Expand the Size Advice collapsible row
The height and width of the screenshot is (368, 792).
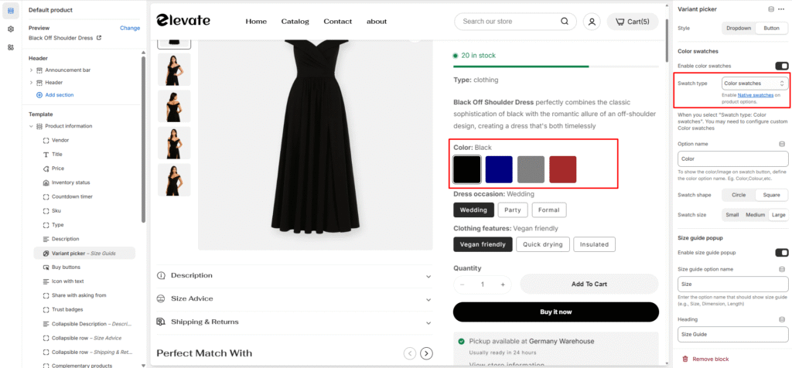point(294,299)
